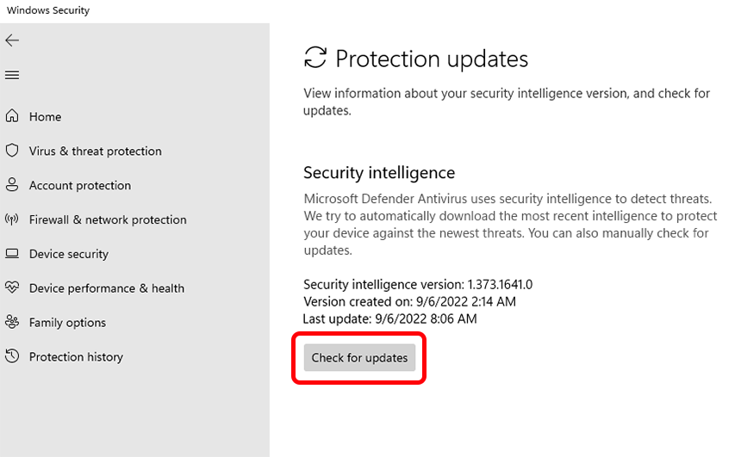The width and height of the screenshot is (741, 457).
Task: Click the Home house icon
Action: [12, 116]
